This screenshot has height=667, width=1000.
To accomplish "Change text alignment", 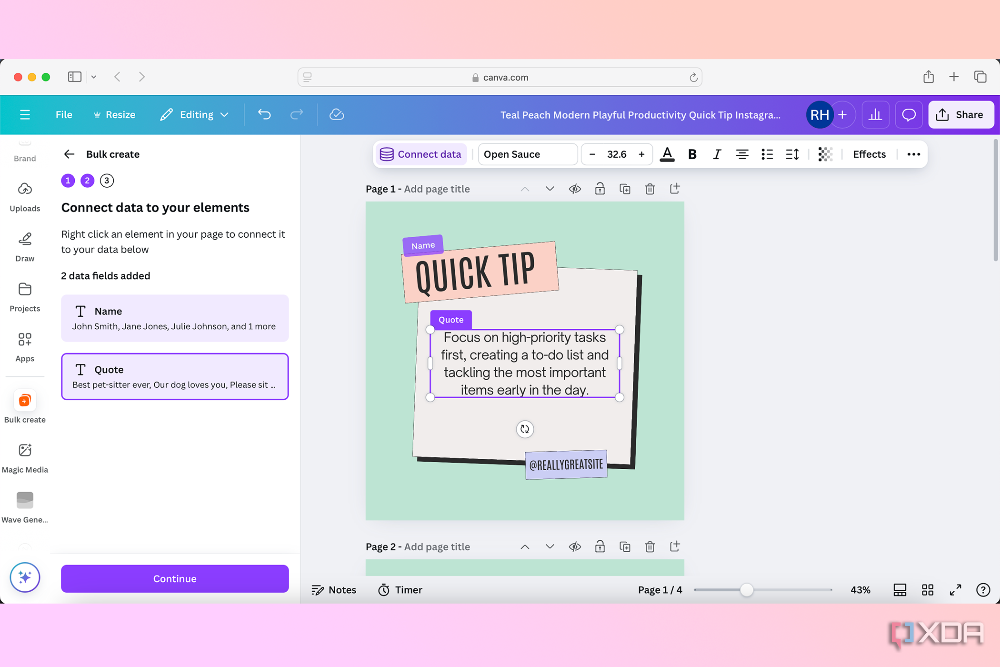I will (x=742, y=154).
